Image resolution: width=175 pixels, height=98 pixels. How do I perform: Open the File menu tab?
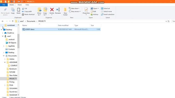(x=4, y=5)
